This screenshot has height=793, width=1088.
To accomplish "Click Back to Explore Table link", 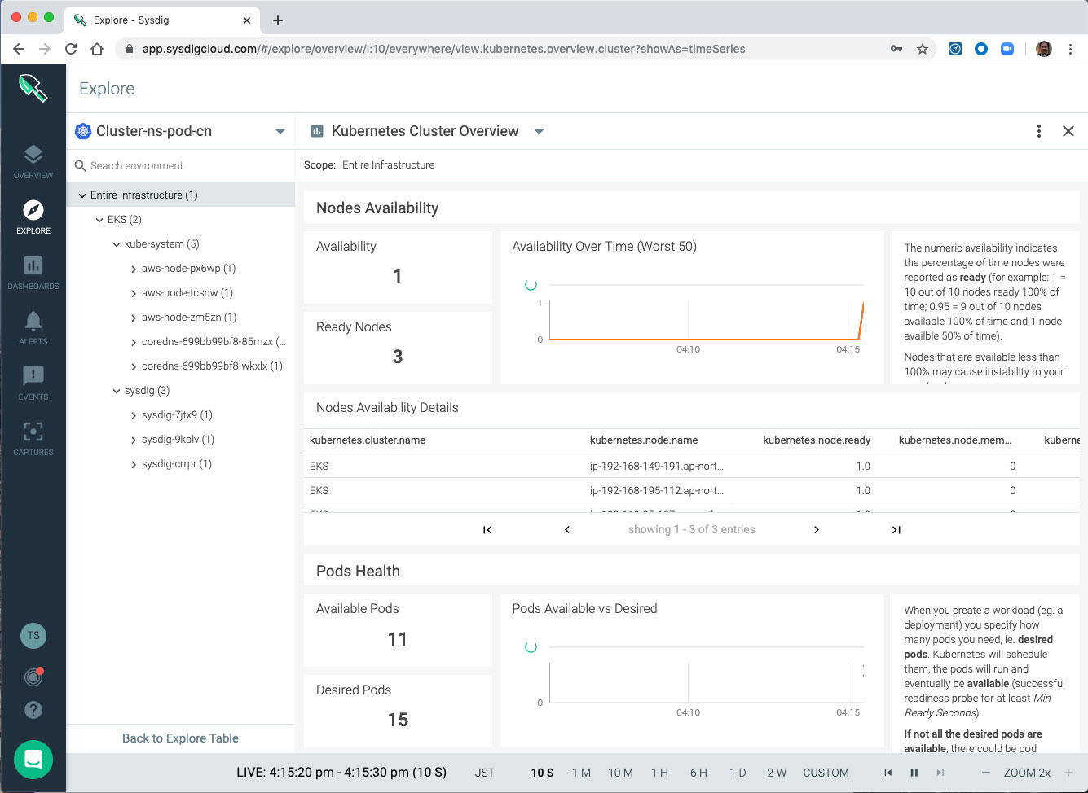I will (180, 738).
